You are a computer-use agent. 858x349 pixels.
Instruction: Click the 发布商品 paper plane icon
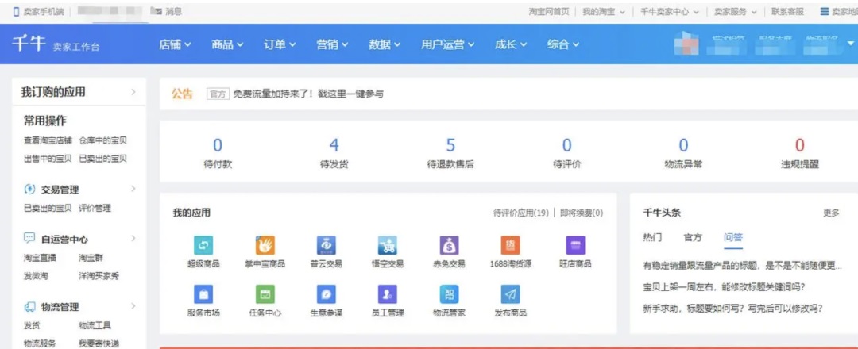[511, 294]
